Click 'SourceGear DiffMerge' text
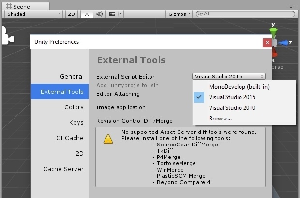 [187, 145]
